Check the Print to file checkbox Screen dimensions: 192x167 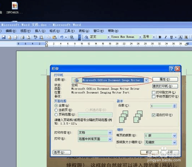pos(153,92)
